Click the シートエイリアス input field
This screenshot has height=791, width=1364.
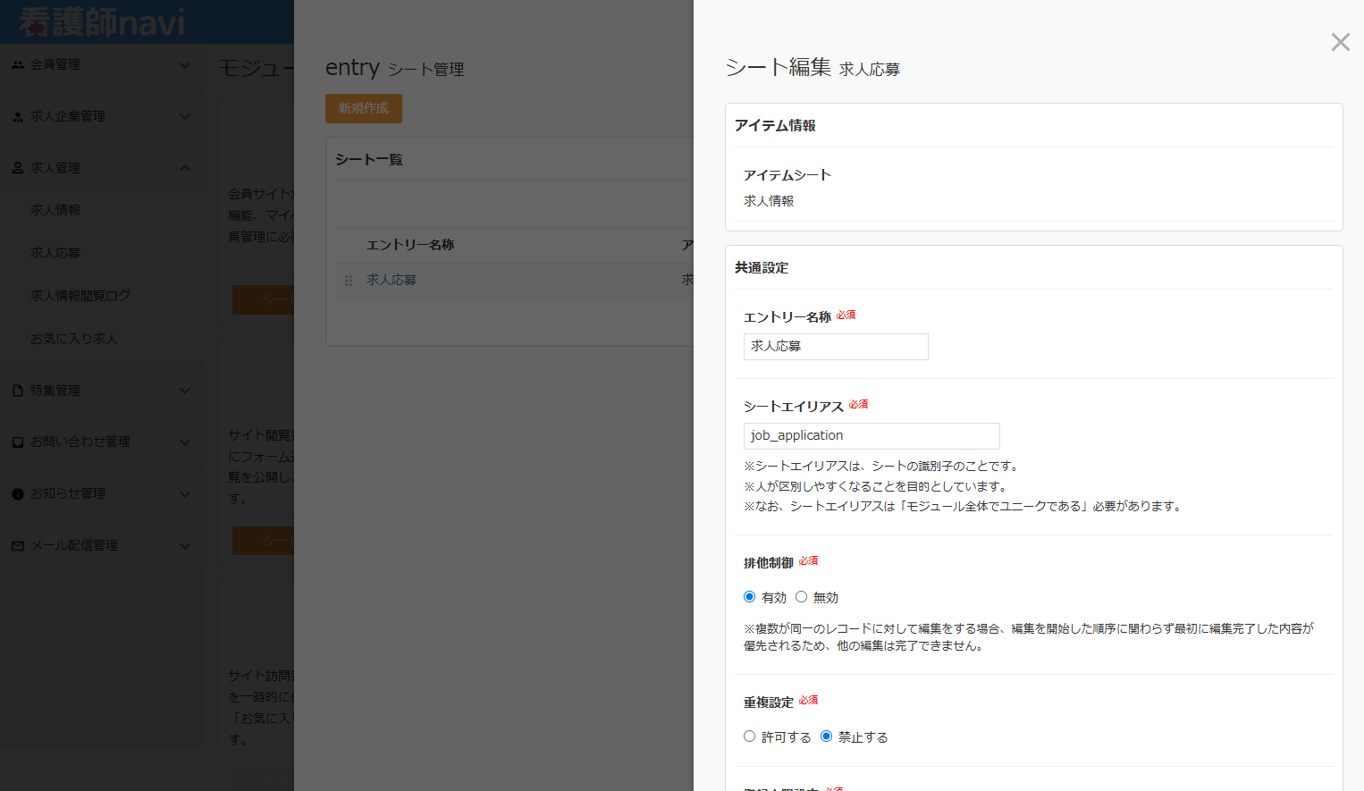tap(871, 436)
